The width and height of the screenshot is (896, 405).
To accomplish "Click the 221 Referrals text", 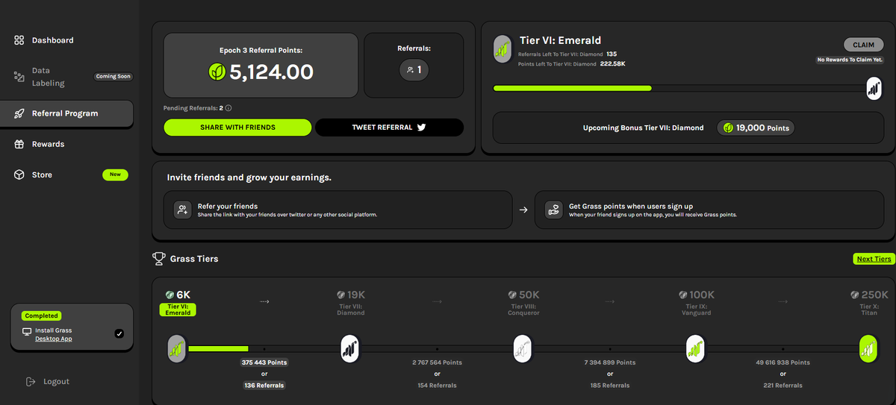I will (x=783, y=386).
